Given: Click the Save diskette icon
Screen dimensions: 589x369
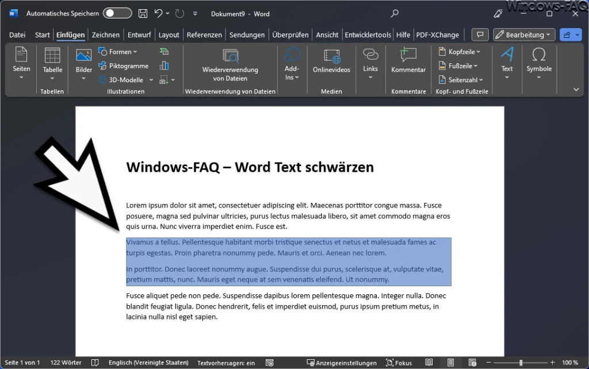Looking at the screenshot, I should pyautogui.click(x=143, y=14).
